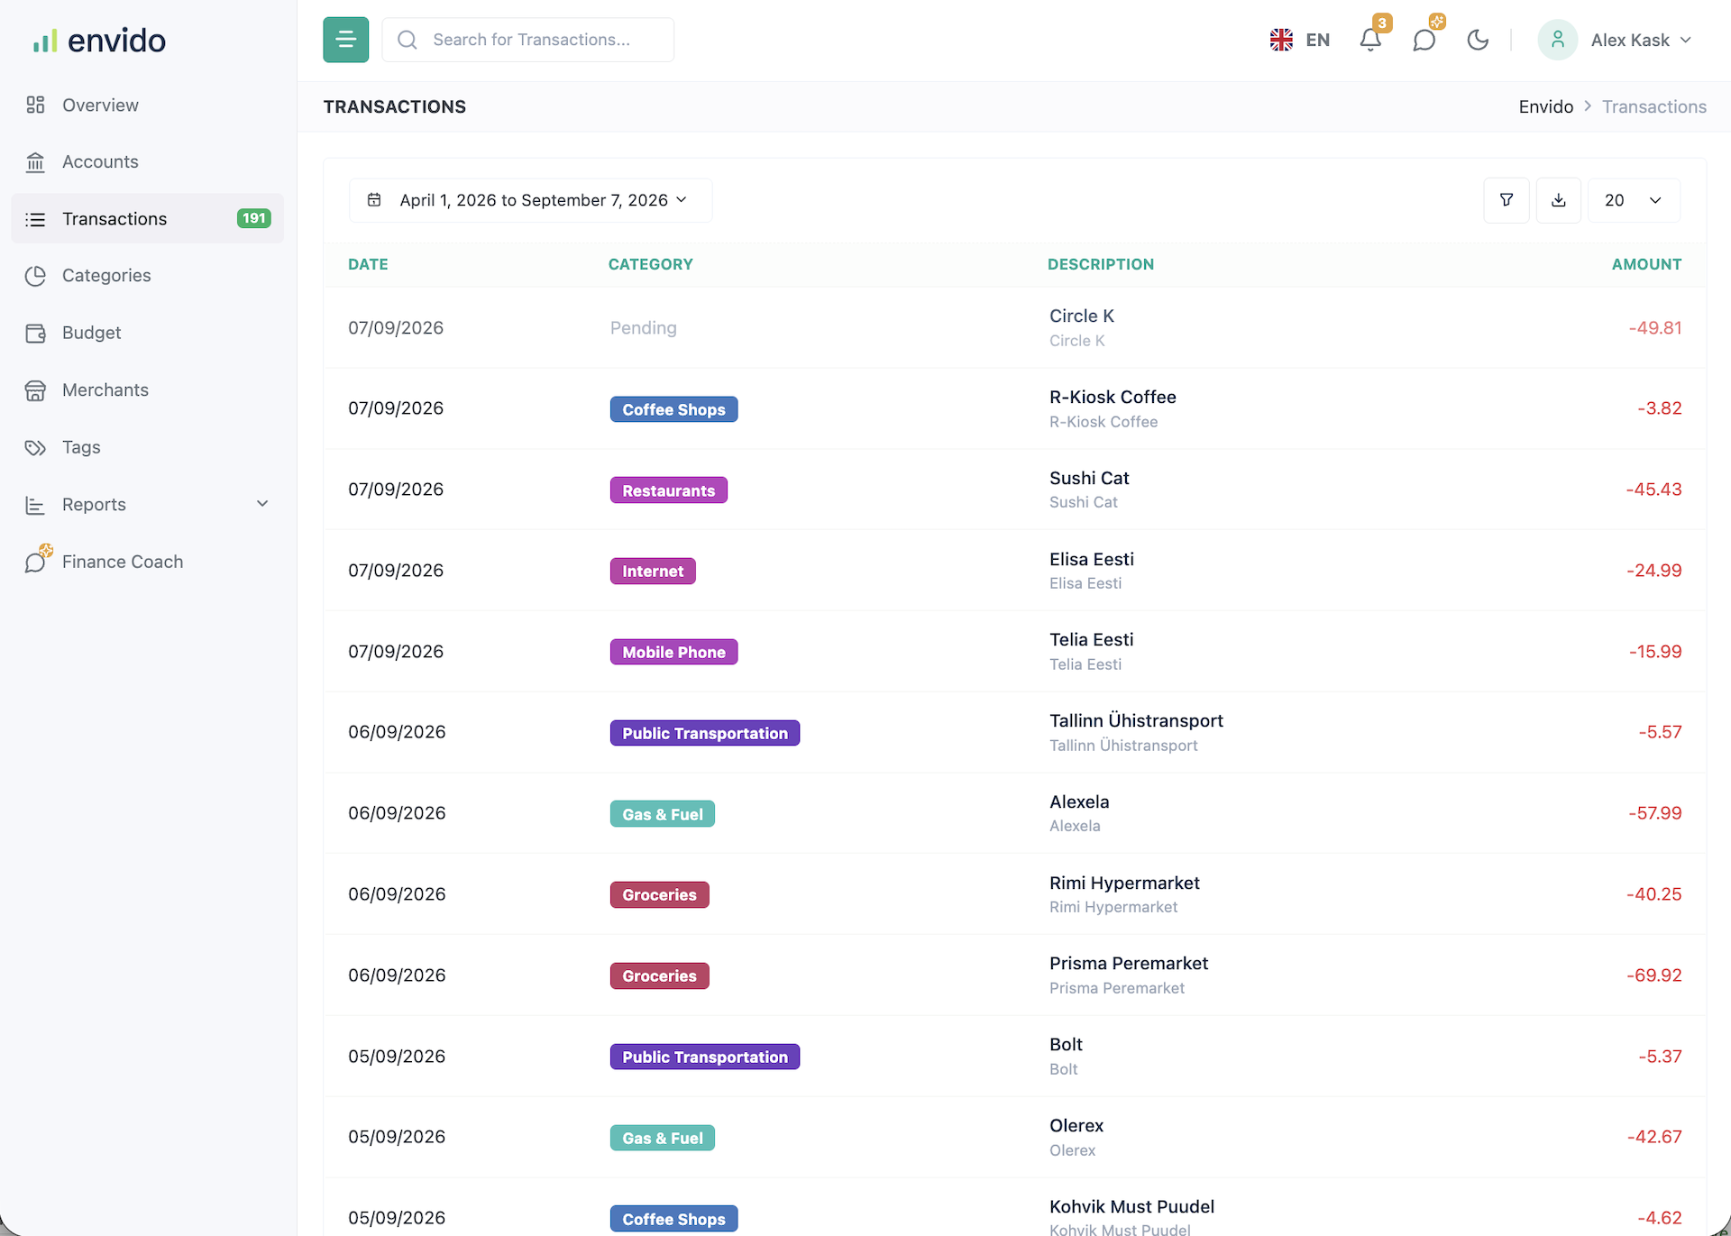Click the Pending category on Circle K row
The height and width of the screenshot is (1236, 1731).
[x=643, y=328]
